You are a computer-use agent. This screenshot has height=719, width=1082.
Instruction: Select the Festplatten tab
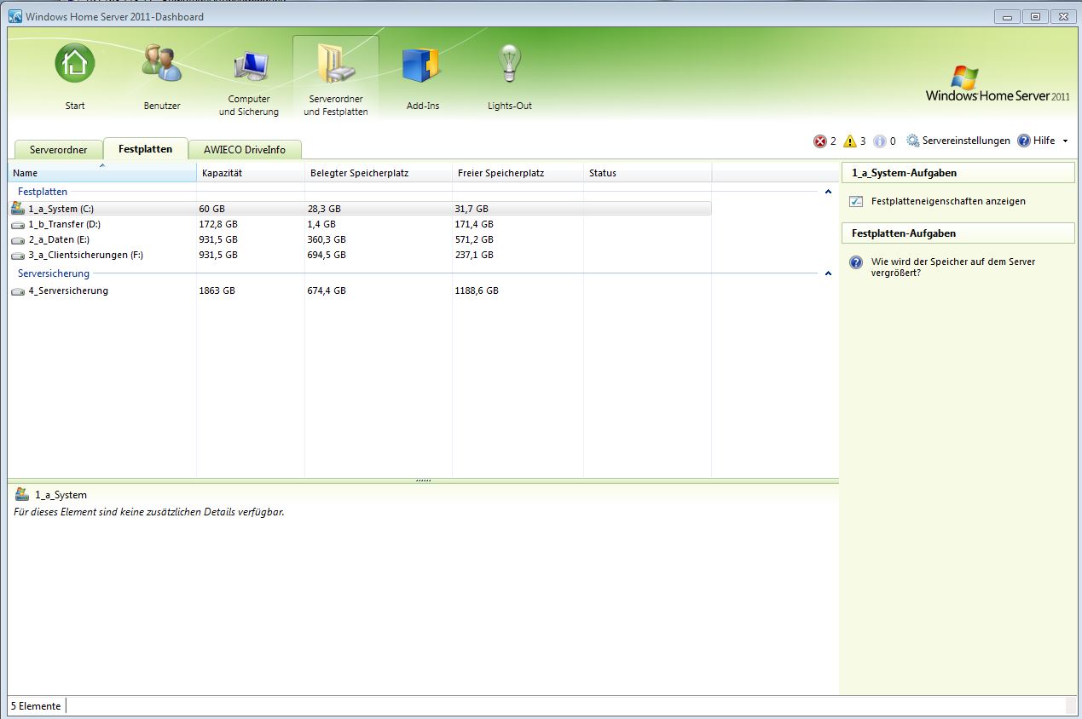[x=145, y=148]
